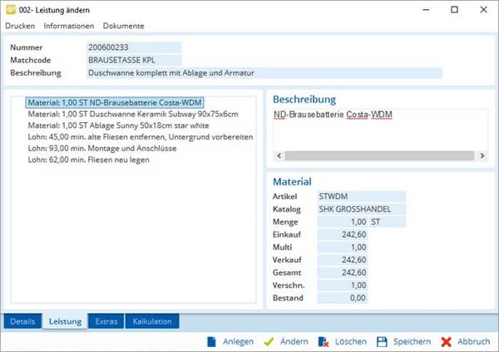Open the Dokumente menu
Screen dimensions: 499x352
(x=124, y=26)
